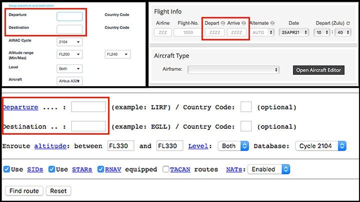Click the airport lookup icon beside Arrive

pos(243,23)
